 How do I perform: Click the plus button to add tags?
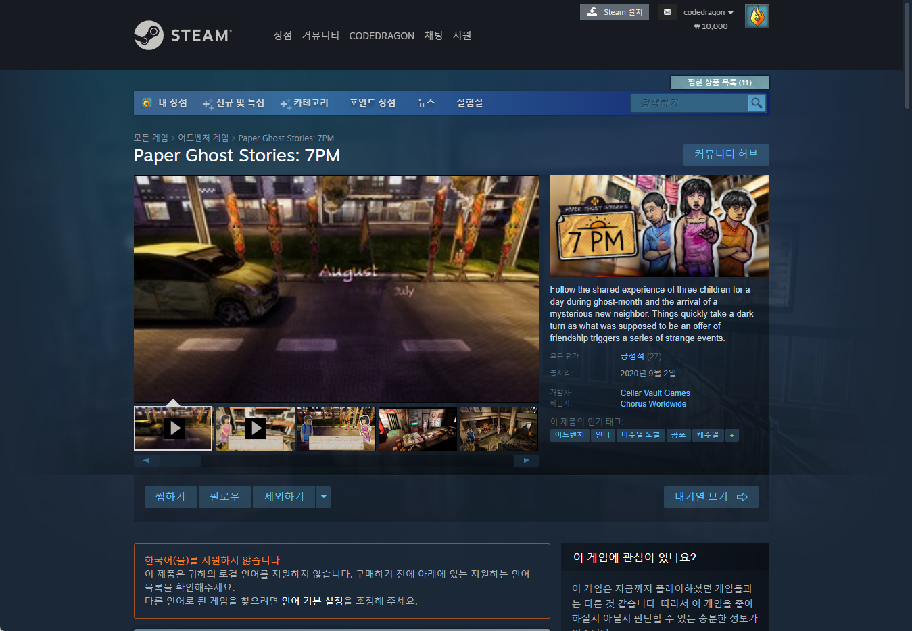[731, 435]
